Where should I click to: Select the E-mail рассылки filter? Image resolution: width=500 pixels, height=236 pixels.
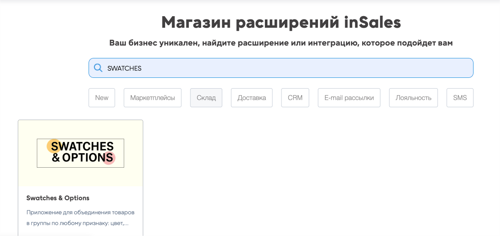(x=349, y=98)
